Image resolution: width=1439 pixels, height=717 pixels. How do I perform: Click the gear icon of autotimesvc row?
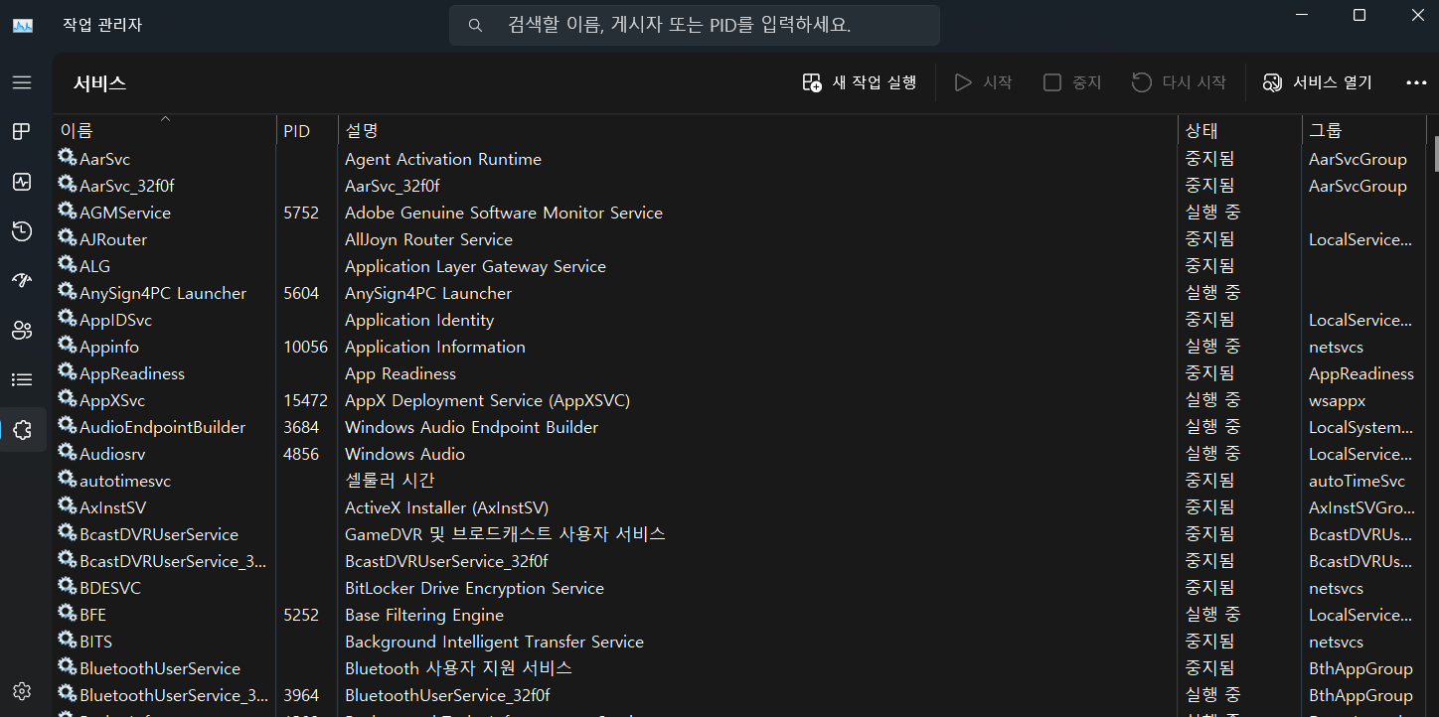coord(67,480)
